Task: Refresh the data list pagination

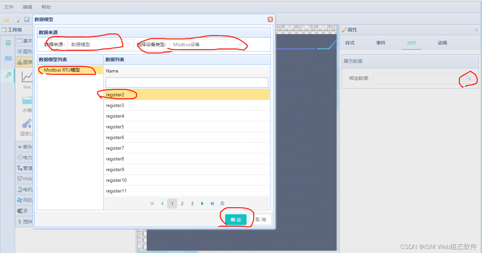Action: 222,204
